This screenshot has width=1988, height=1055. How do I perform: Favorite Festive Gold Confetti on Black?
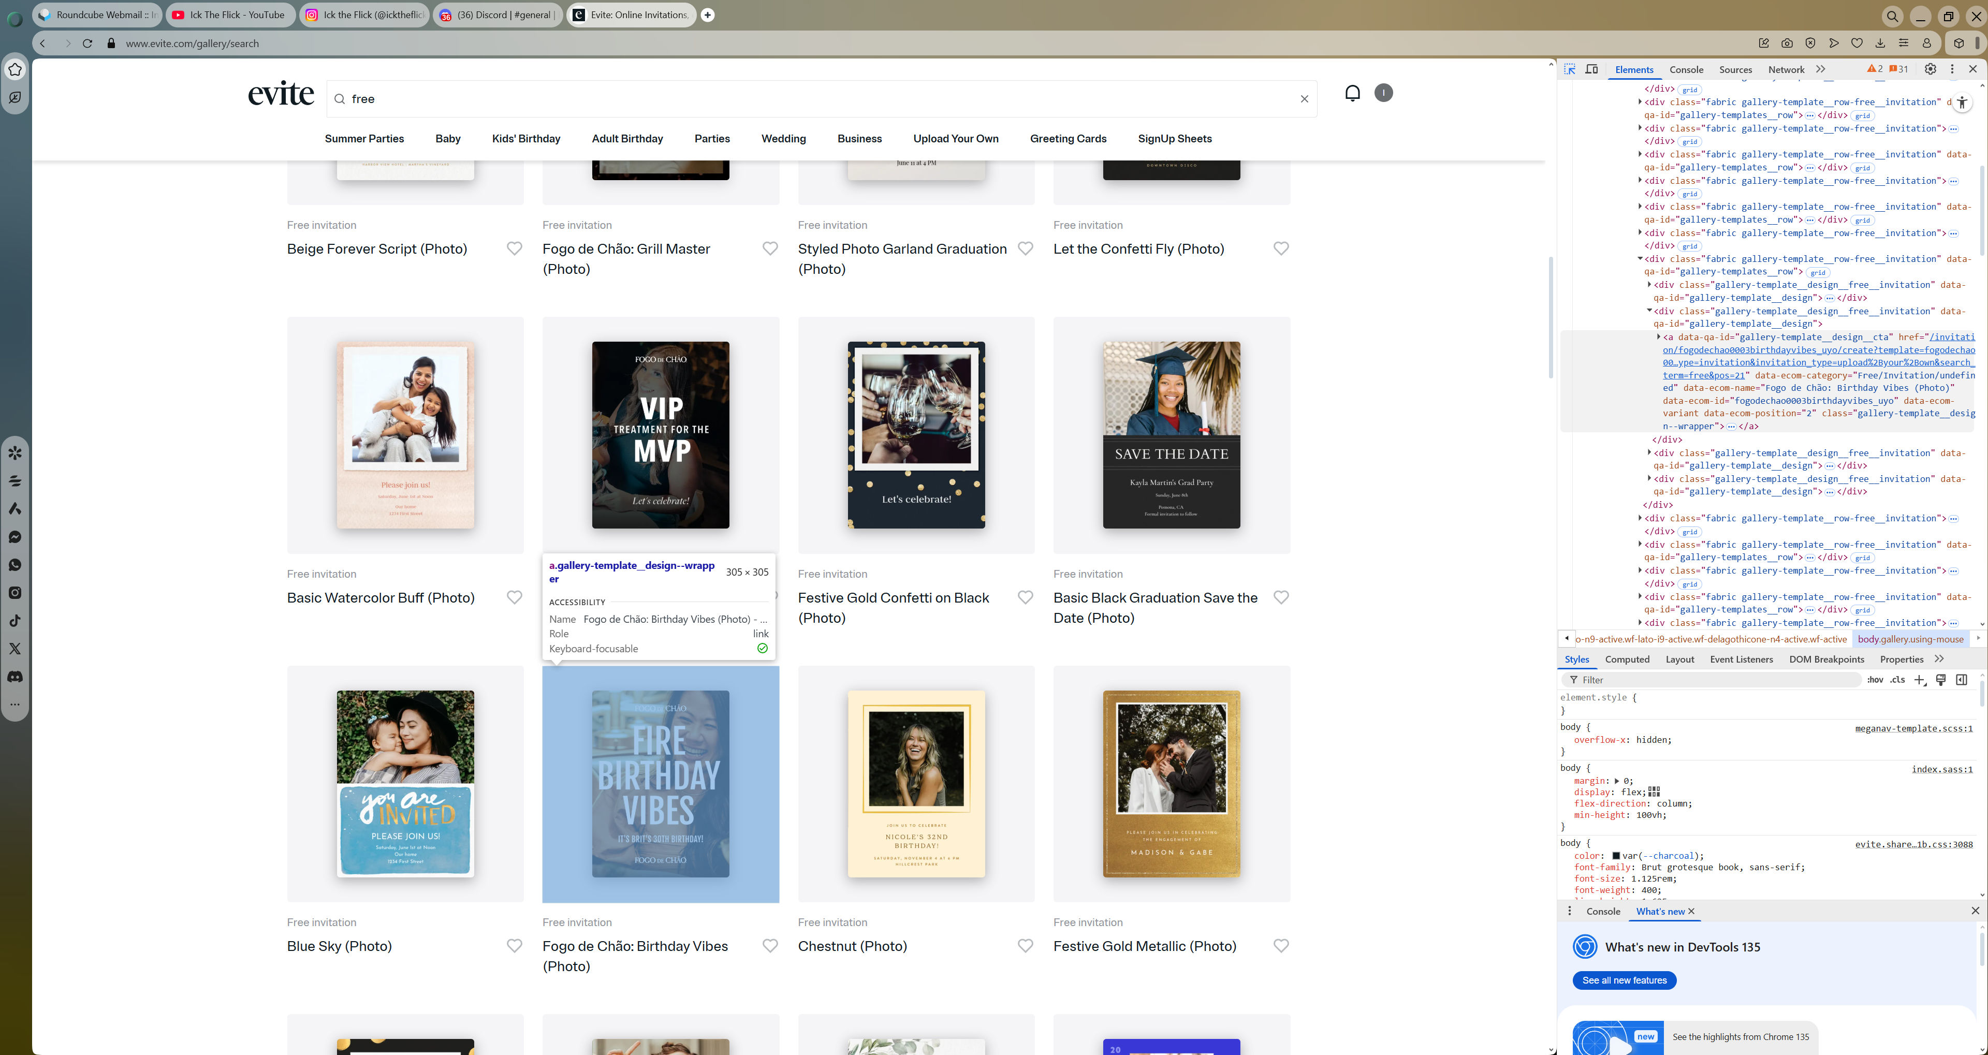coord(1025,597)
